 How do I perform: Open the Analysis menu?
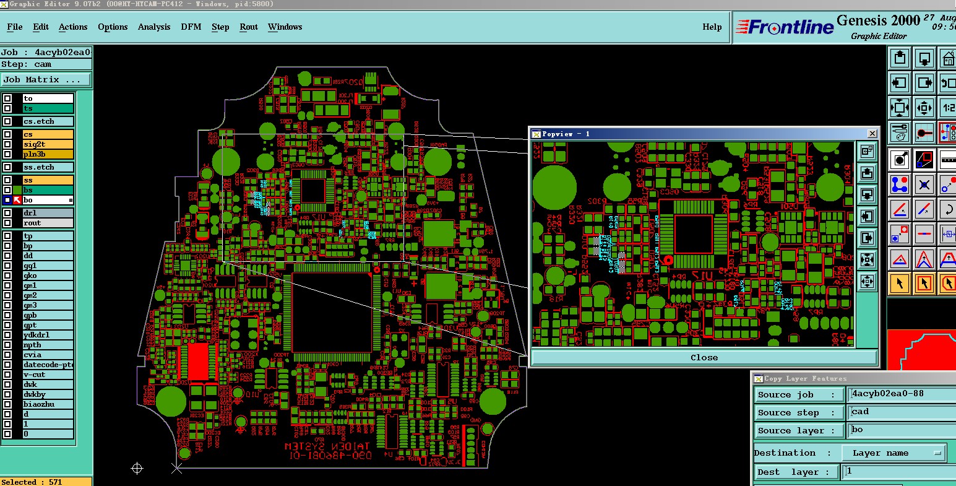pyautogui.click(x=154, y=27)
